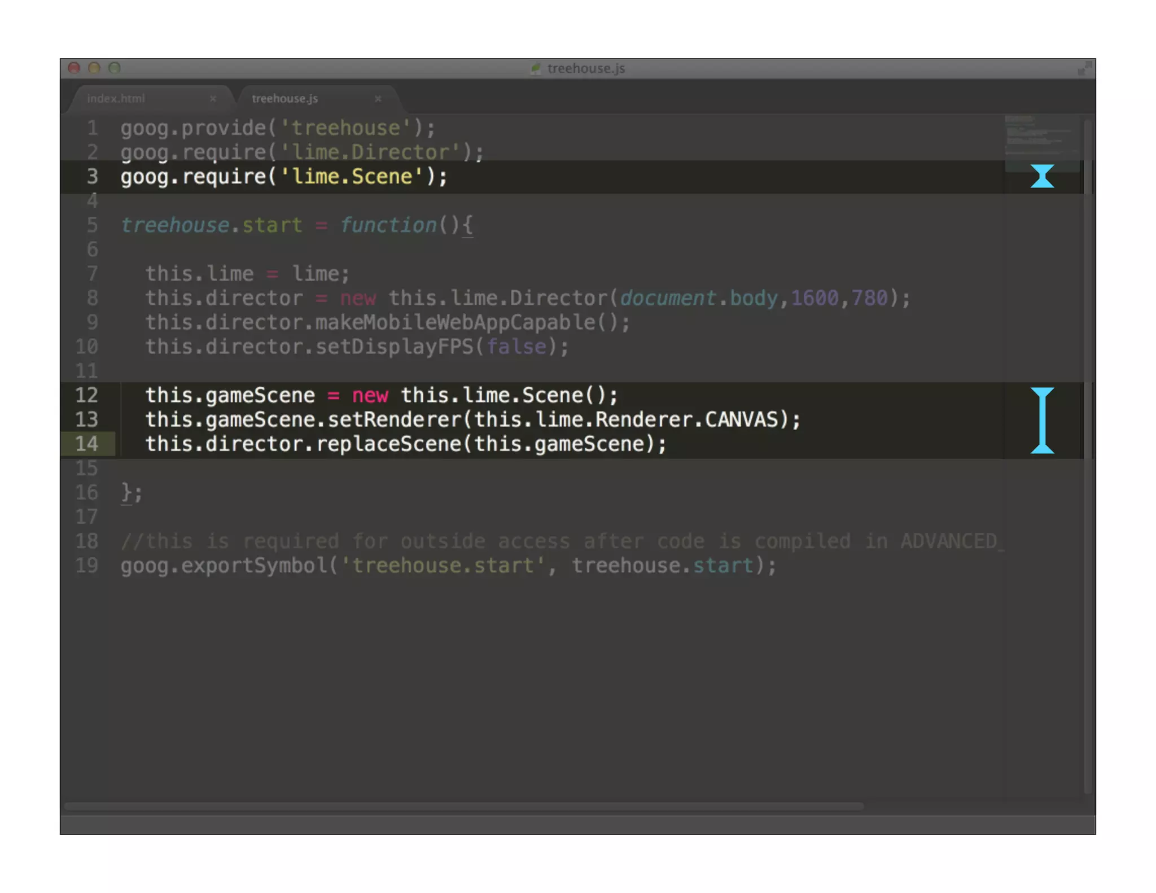Click 'goog.exportSymbol' on line 19
This screenshot has height=893, width=1156.
(224, 566)
